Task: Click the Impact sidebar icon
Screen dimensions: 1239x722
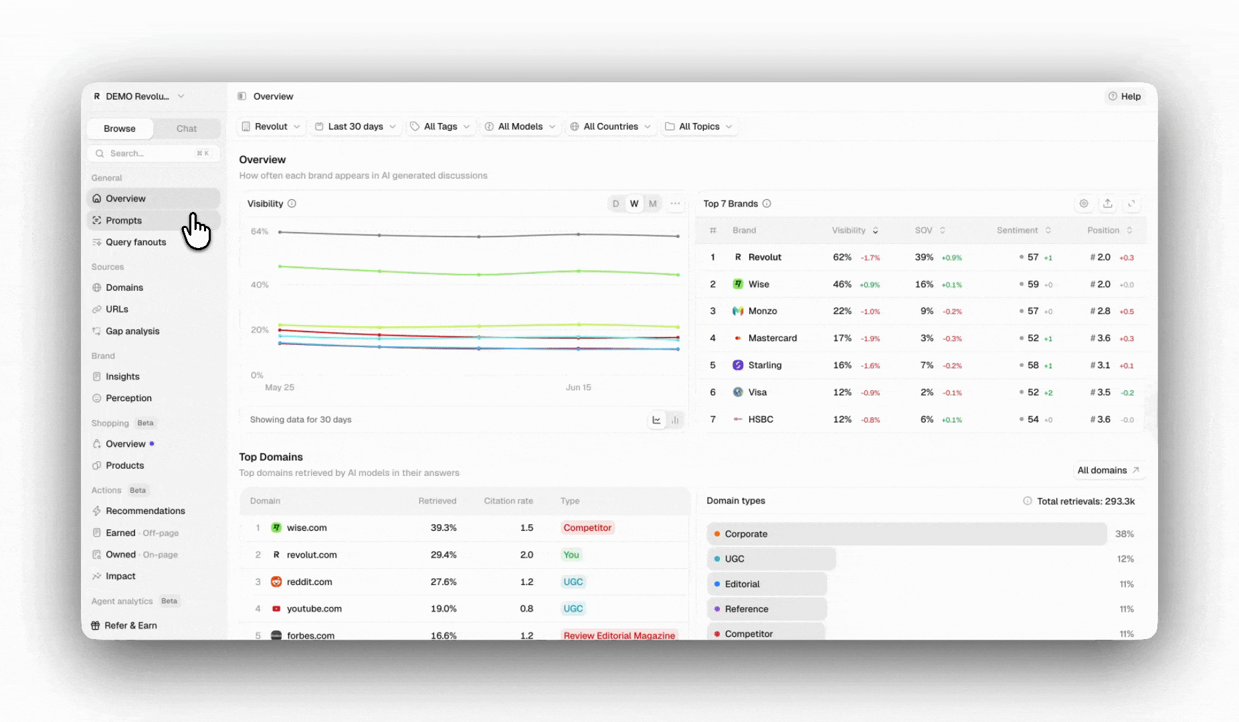Action: click(x=97, y=576)
